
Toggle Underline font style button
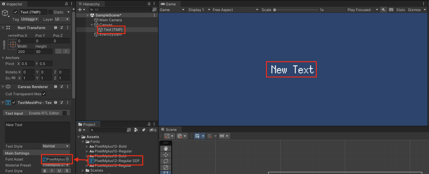[59, 171]
